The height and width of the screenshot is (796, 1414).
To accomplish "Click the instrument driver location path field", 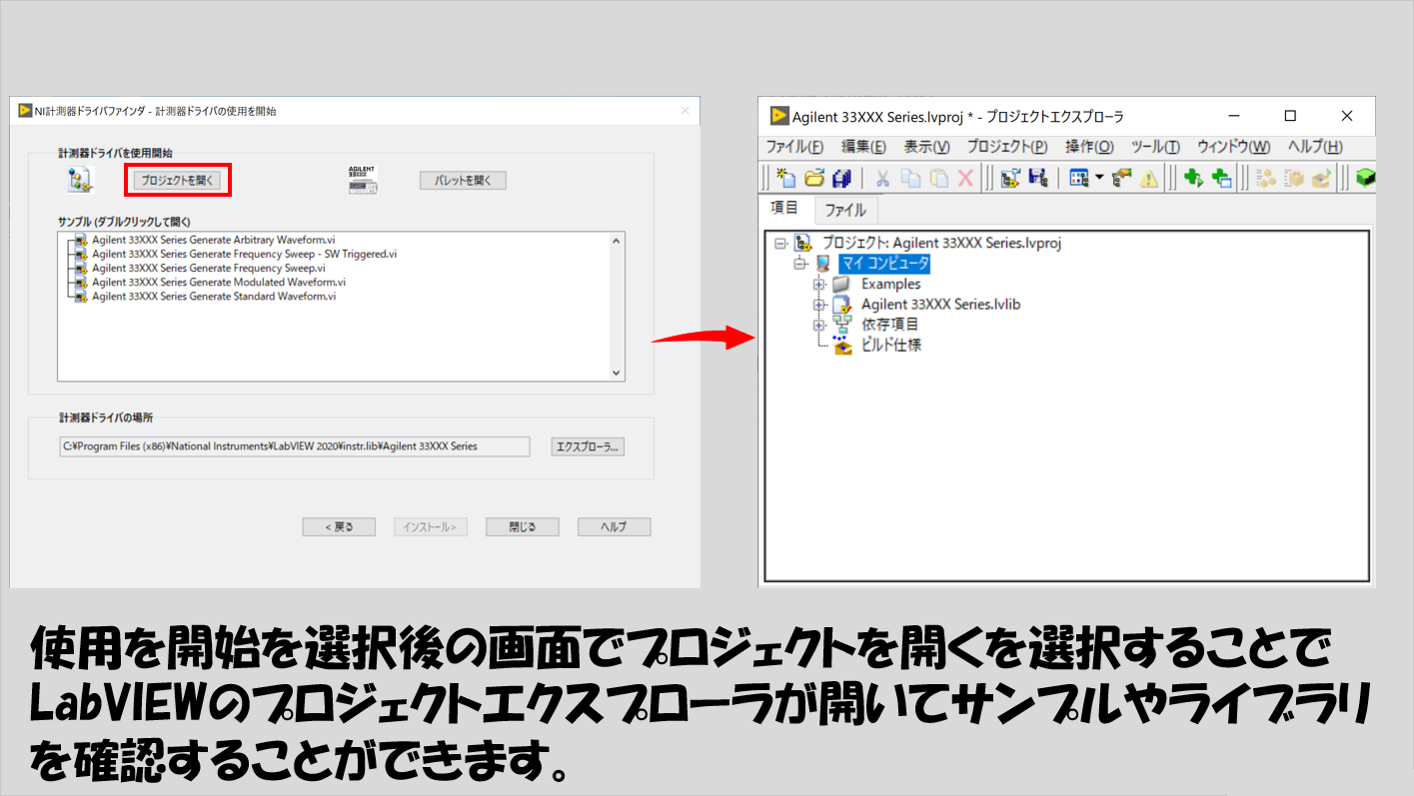I will pos(294,446).
